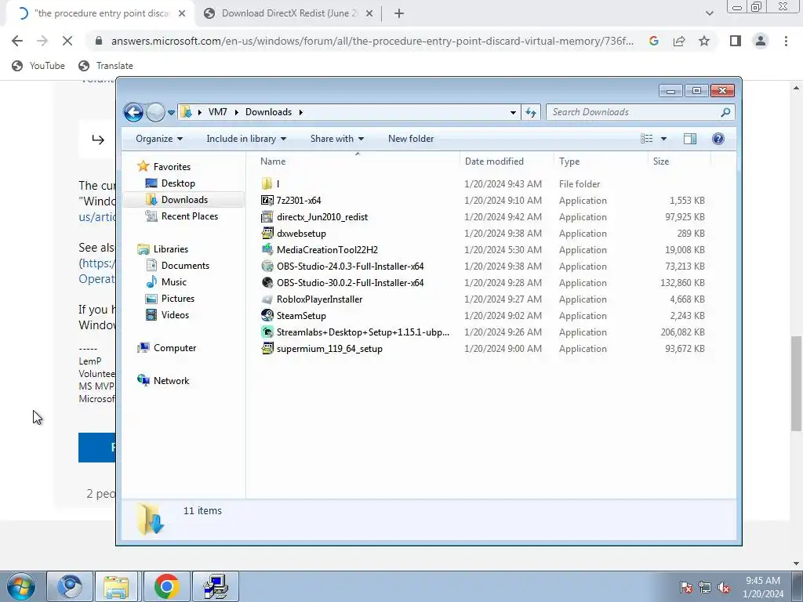Close the Download DirectX Redist tab
Viewport: 803px width, 602px height.
[369, 14]
